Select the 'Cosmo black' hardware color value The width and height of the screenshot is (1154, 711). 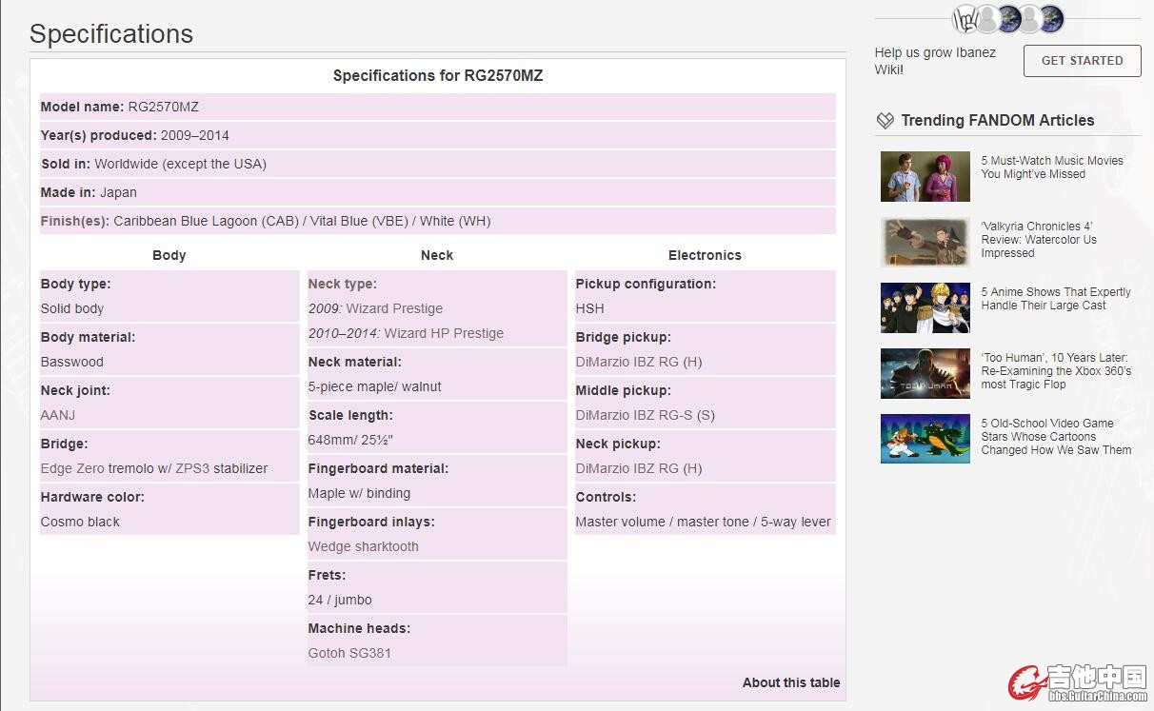coord(80,522)
